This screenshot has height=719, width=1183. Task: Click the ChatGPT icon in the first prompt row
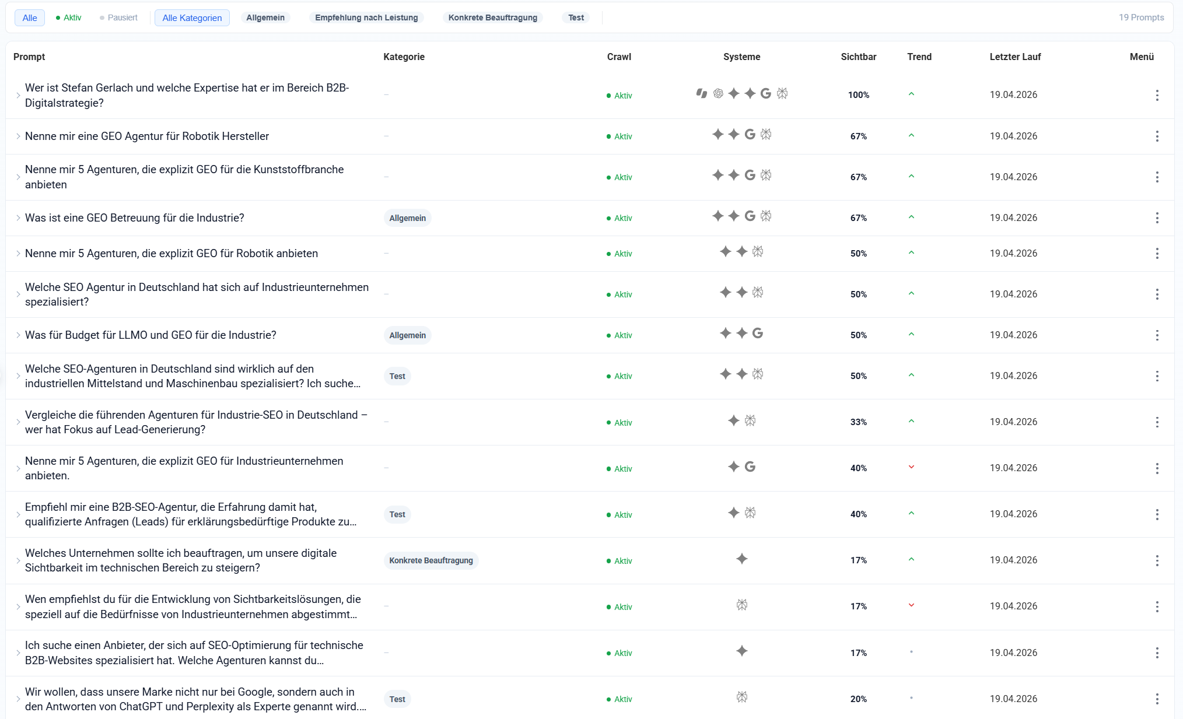(x=718, y=94)
